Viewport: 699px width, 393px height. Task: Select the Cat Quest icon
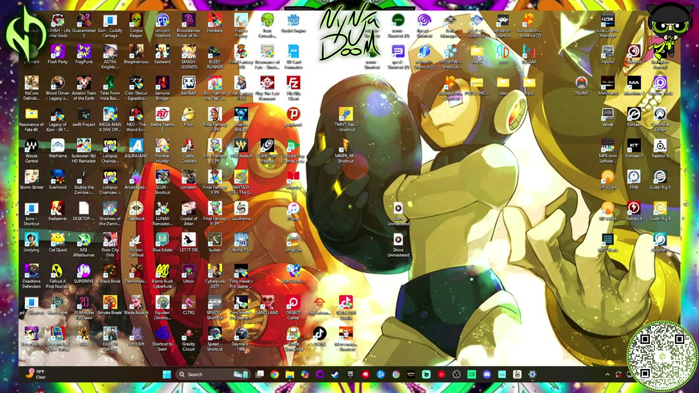point(57,243)
